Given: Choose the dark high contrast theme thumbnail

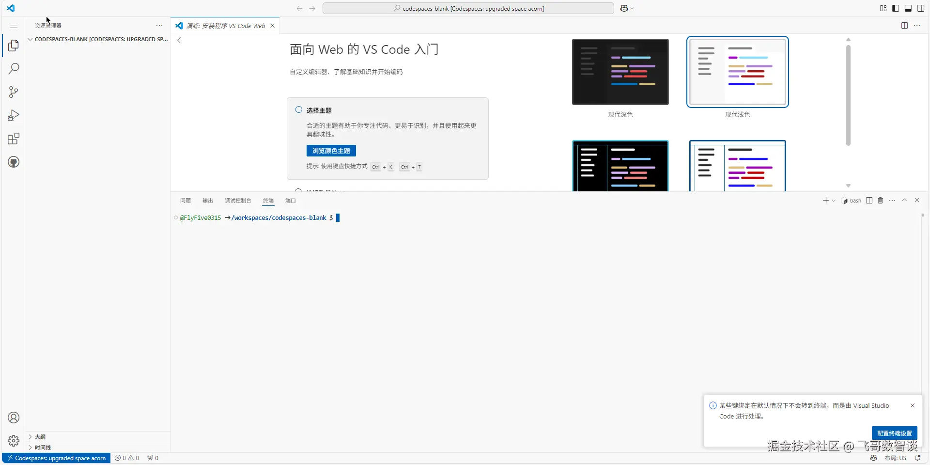Looking at the screenshot, I should pos(620,166).
